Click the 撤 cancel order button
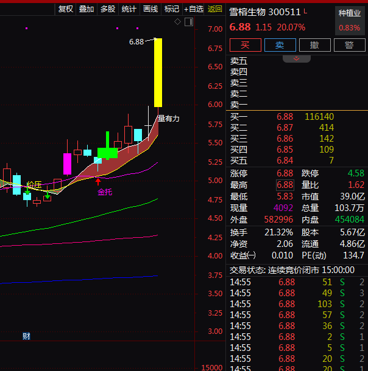This screenshot has height=371, width=368. tap(315, 46)
